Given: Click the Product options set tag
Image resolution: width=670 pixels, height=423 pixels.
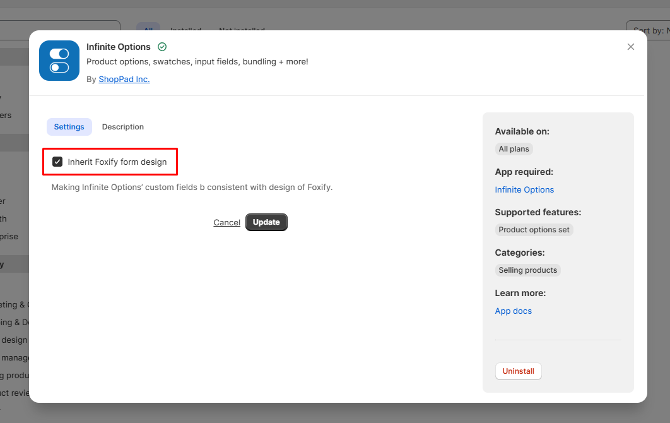Looking at the screenshot, I should click(534, 230).
